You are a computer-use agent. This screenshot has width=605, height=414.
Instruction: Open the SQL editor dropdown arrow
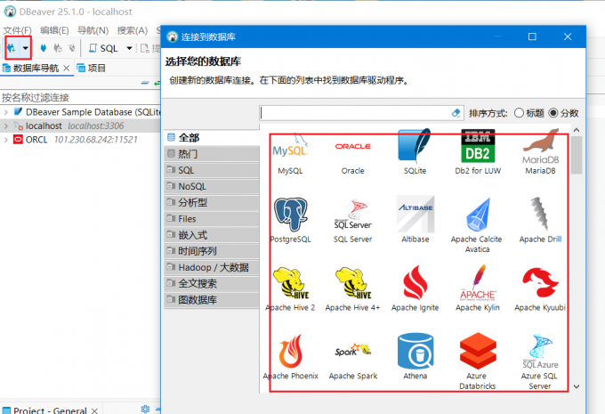tap(129, 48)
